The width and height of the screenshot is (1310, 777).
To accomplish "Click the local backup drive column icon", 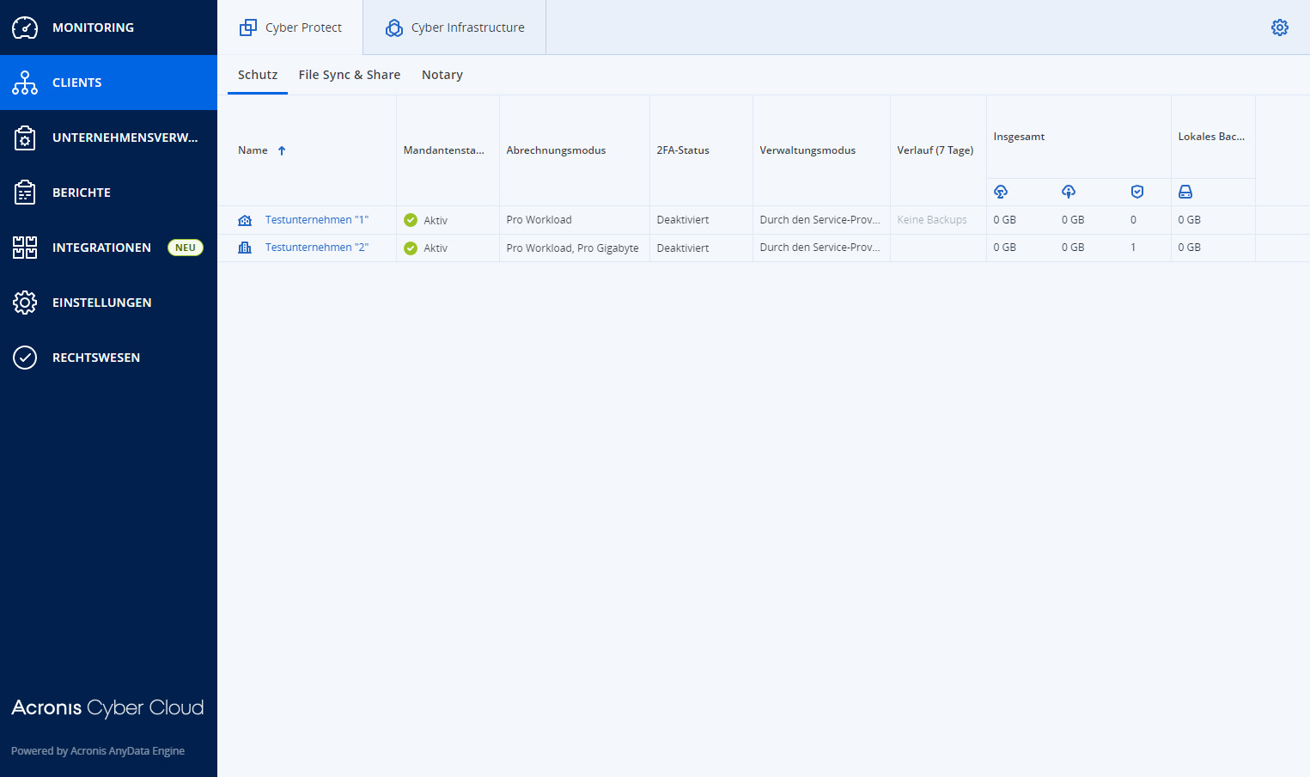I will click(1185, 192).
